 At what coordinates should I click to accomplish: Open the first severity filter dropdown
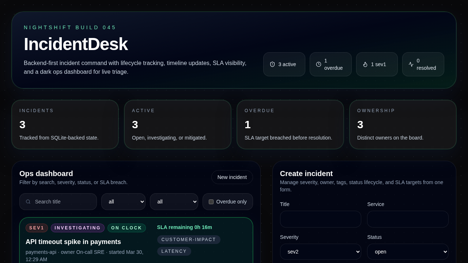(123, 202)
